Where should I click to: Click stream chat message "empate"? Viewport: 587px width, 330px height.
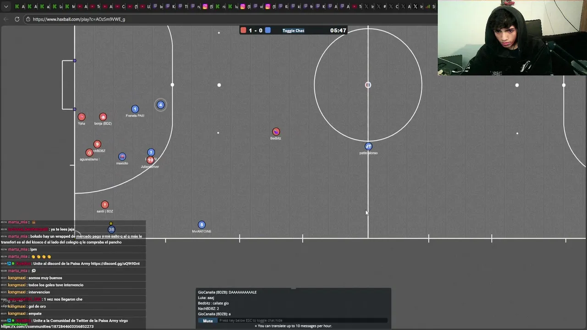[35, 313]
